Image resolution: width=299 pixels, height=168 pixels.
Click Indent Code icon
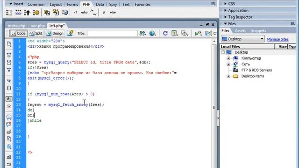[x=9, y=157]
